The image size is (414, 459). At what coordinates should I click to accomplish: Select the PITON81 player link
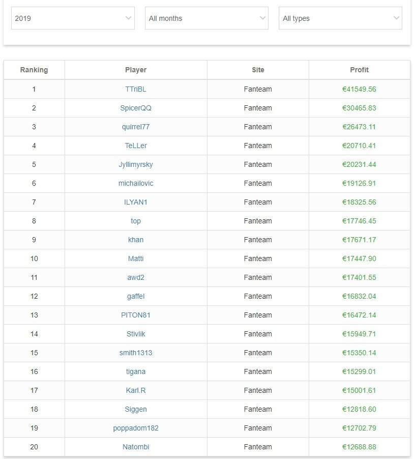click(136, 315)
